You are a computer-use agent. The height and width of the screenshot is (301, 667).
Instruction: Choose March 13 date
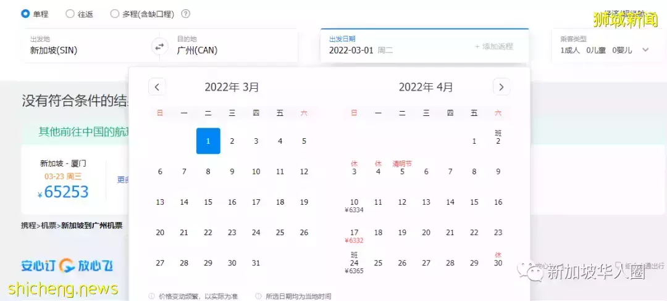point(160,202)
